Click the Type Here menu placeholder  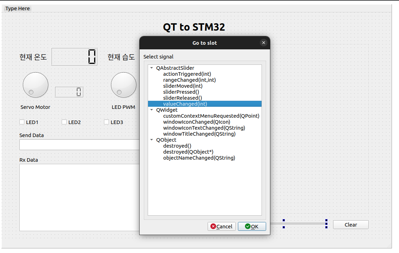[18, 8]
